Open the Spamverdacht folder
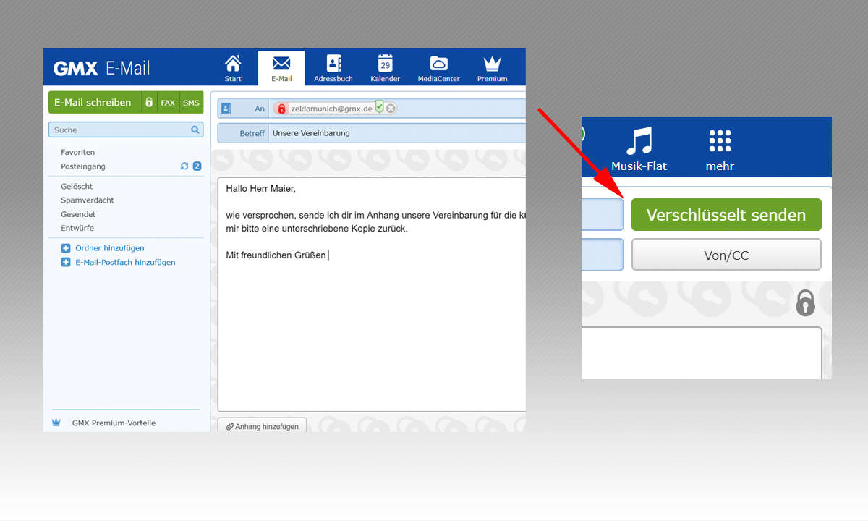This screenshot has width=868, height=521. click(x=88, y=200)
